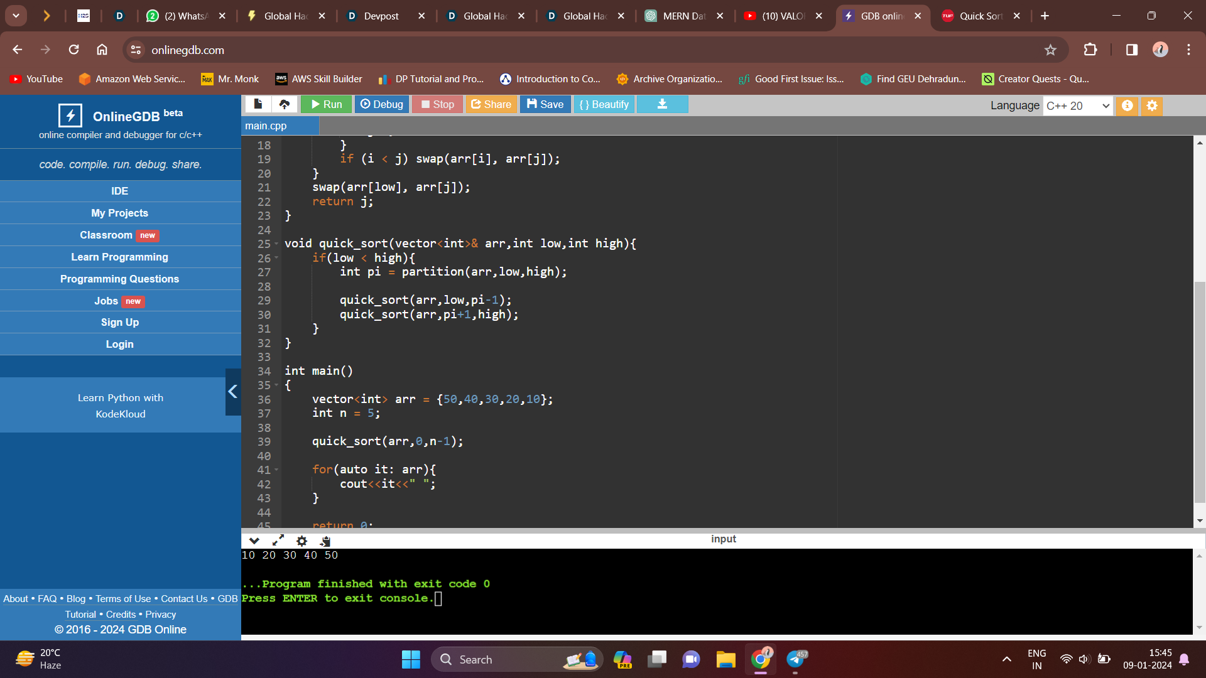Run the program with the Run button
Image resolution: width=1206 pixels, height=678 pixels.
327,104
